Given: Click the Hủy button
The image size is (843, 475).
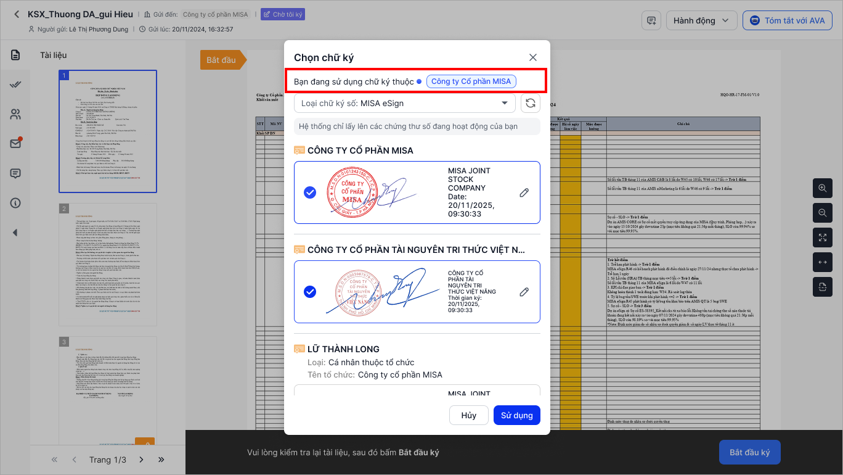Looking at the screenshot, I should pos(469,415).
